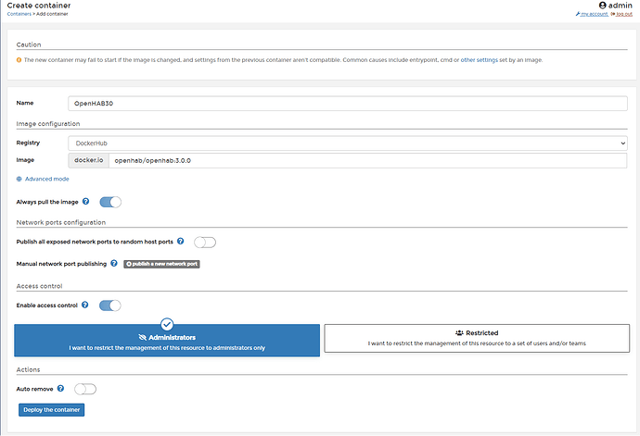The image size is (640, 436).
Task: Click Deploy the container button
Action: [x=51, y=410]
